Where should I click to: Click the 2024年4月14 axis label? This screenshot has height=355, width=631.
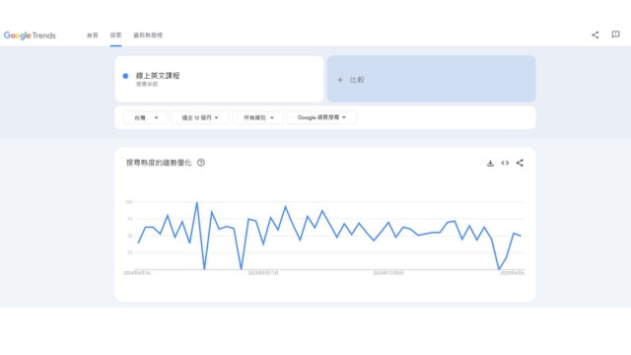click(138, 273)
